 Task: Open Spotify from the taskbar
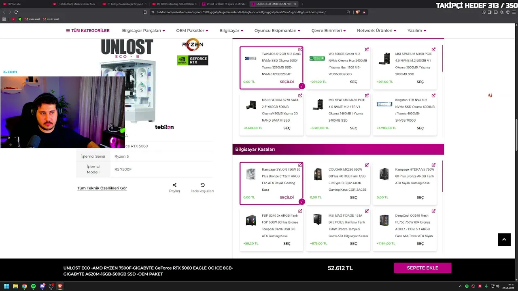coord(33,286)
